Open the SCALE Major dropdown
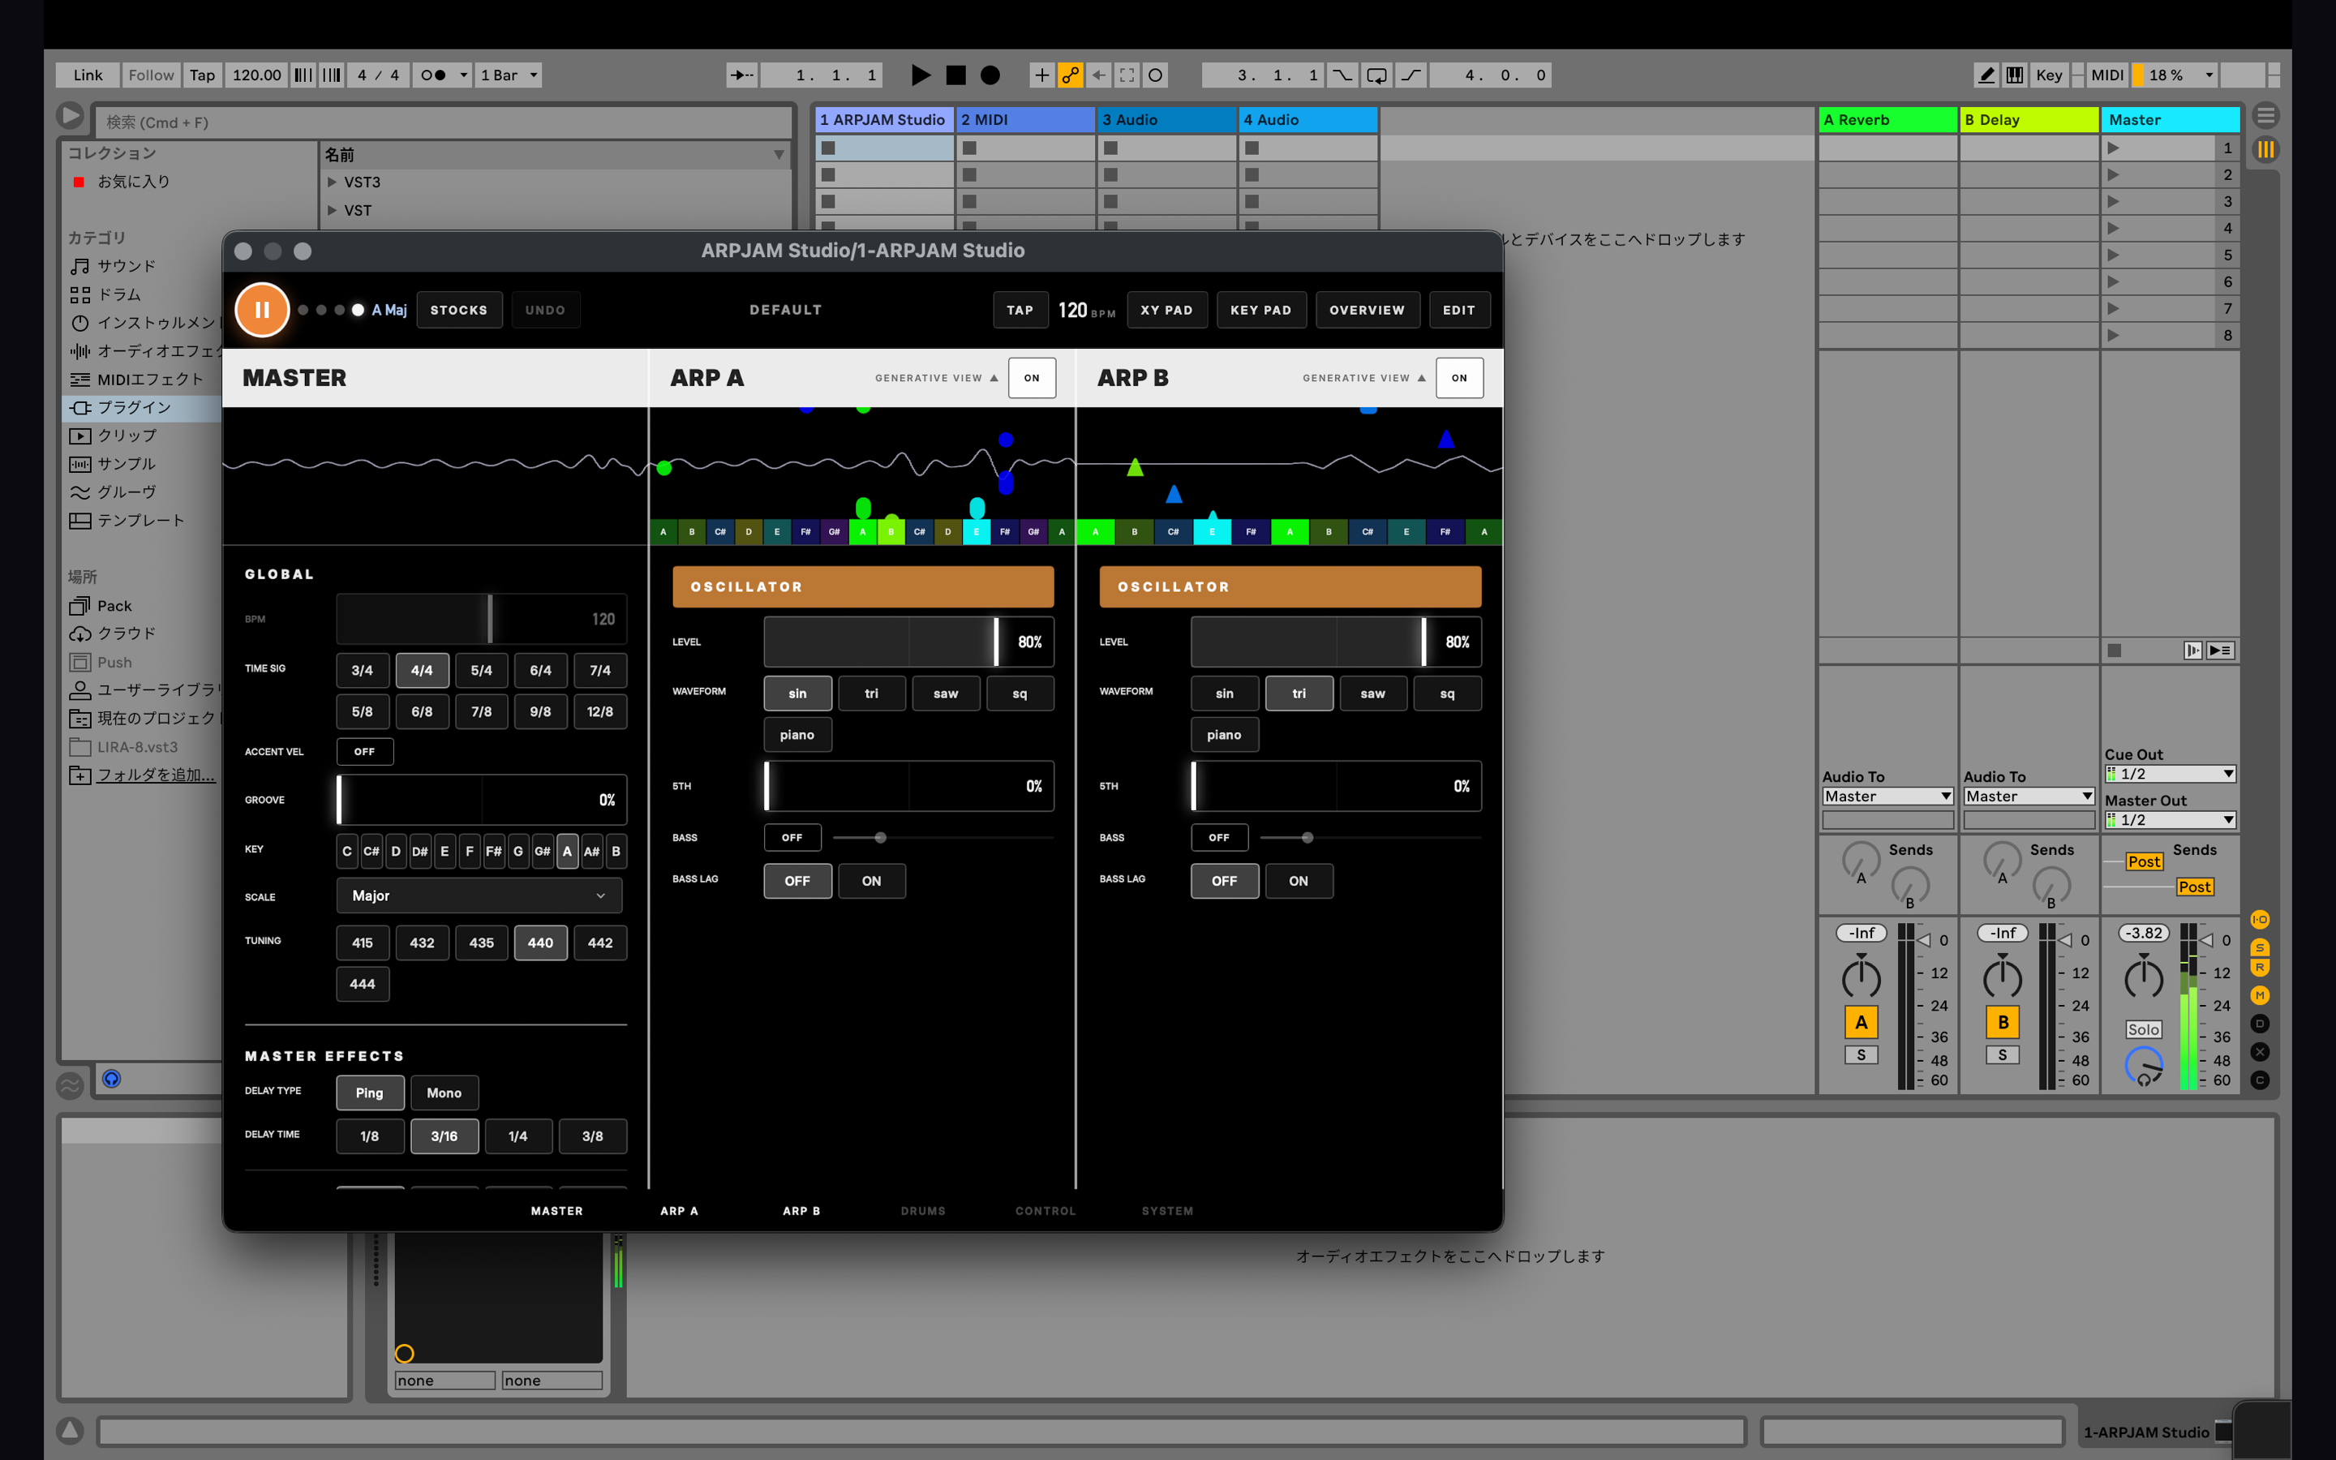 tap(479, 896)
